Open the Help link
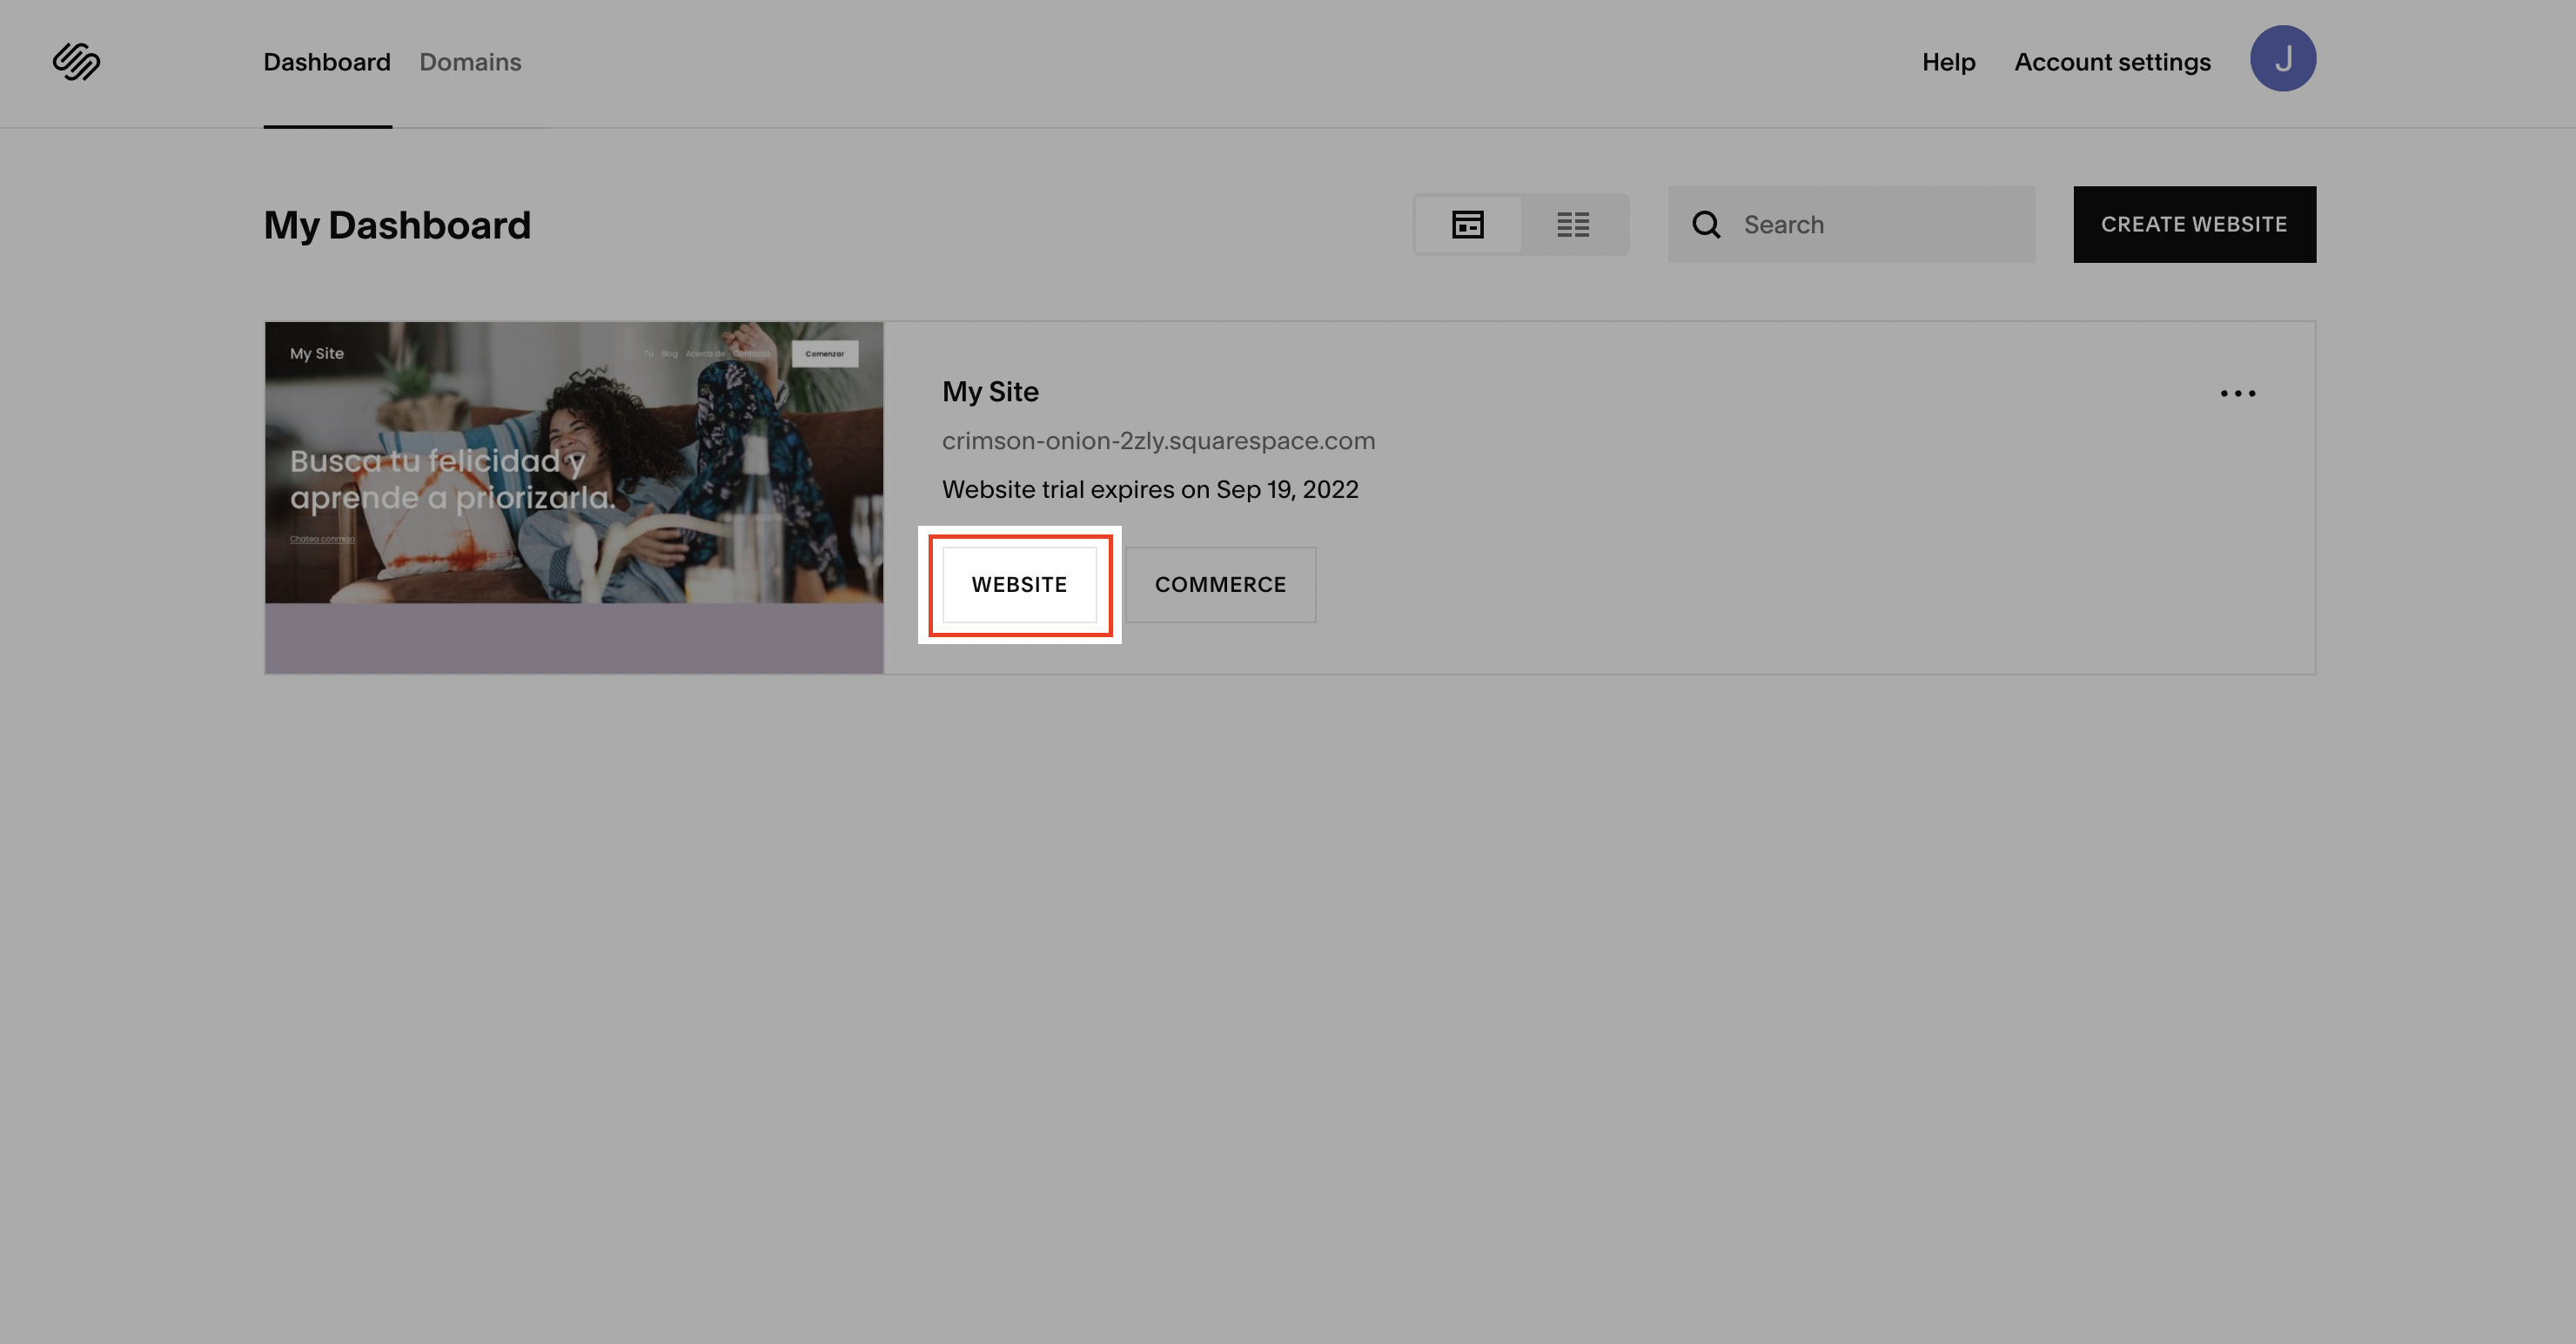The image size is (2576, 1344). tap(1948, 62)
